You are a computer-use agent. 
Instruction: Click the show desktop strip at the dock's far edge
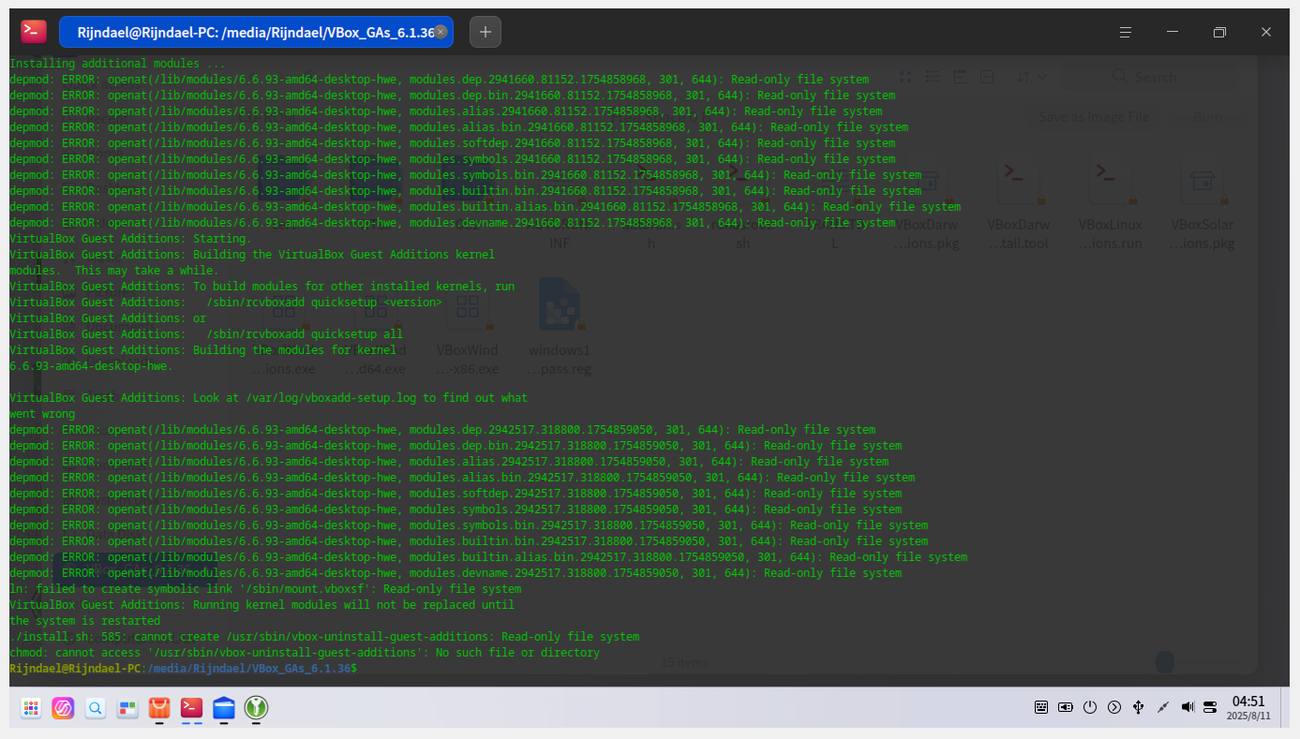[1285, 707]
